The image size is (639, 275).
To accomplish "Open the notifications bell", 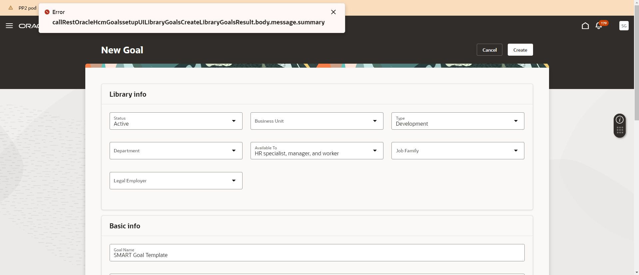I will click(x=599, y=26).
